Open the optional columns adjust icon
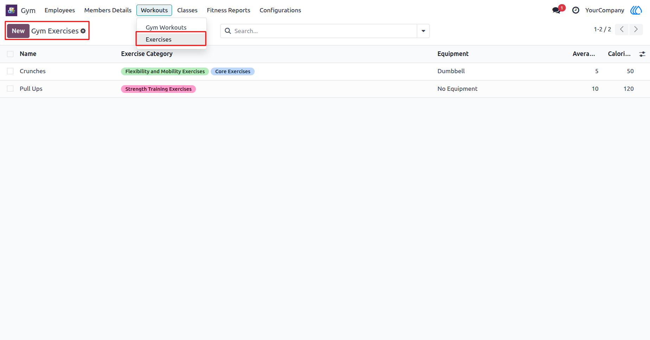Screen dimensions: 650x340 click(642, 54)
